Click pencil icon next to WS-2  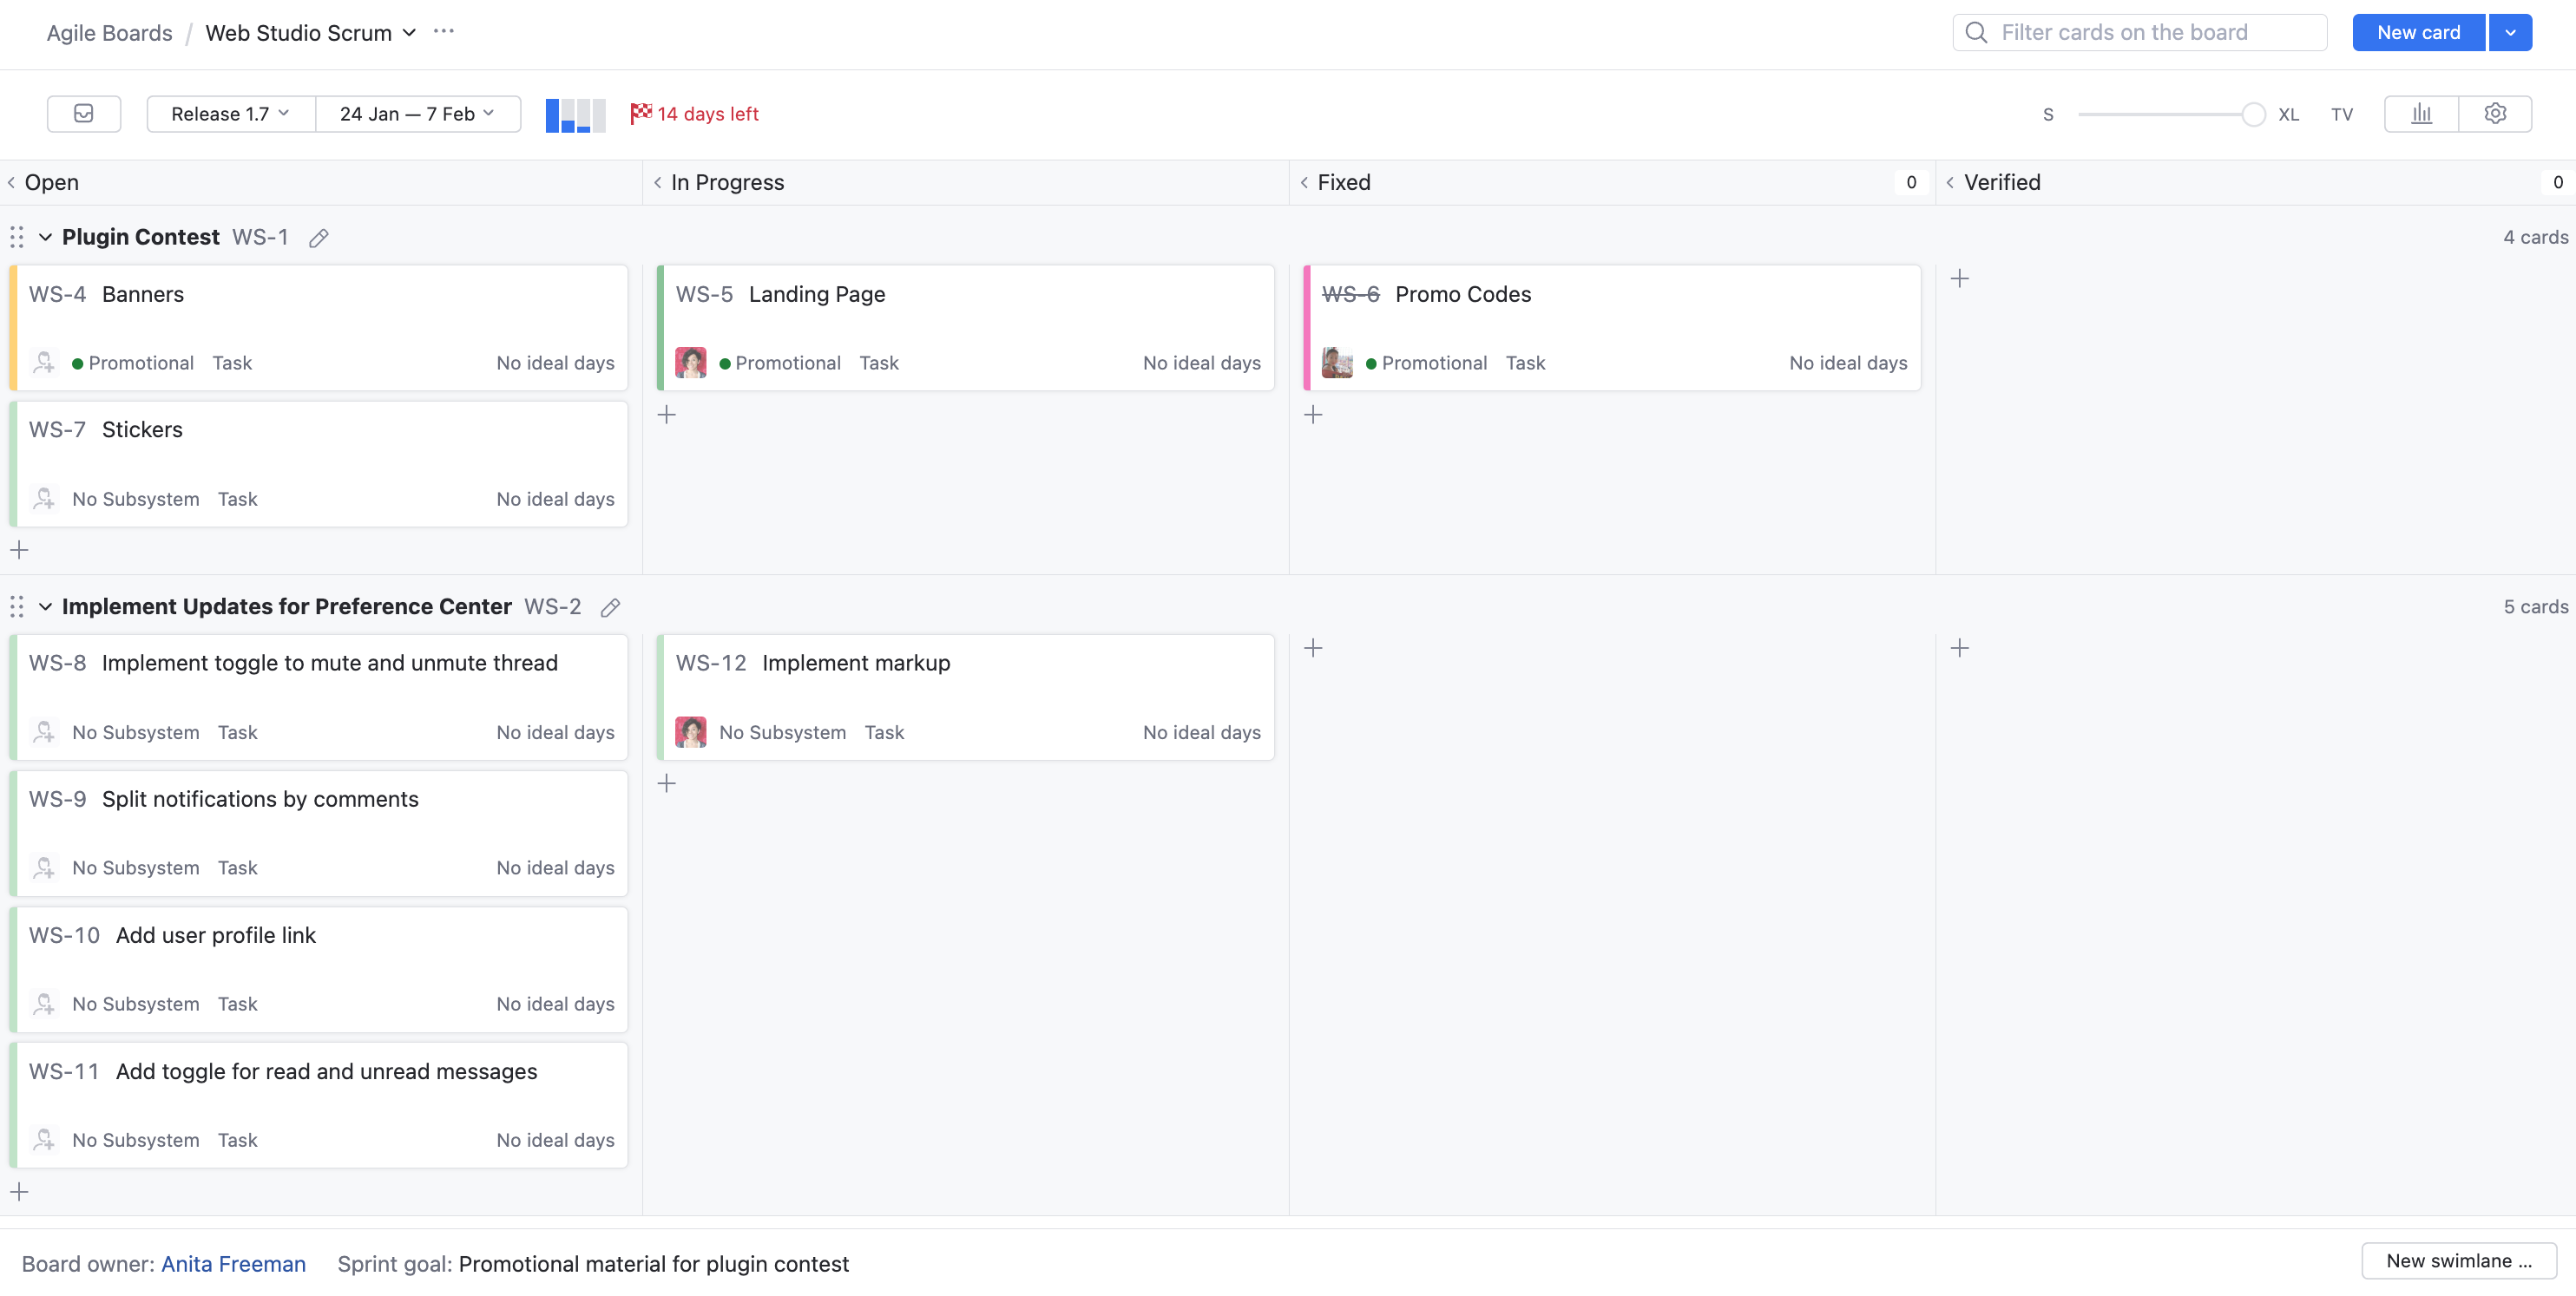[610, 607]
